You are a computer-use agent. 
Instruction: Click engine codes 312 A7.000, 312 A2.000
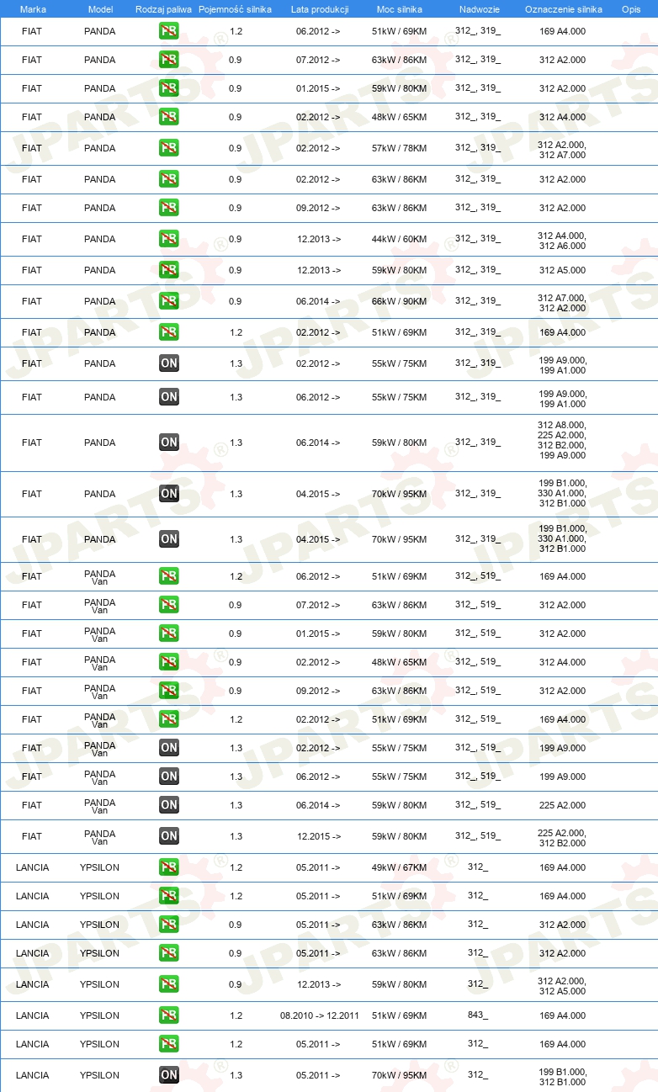pos(562,303)
